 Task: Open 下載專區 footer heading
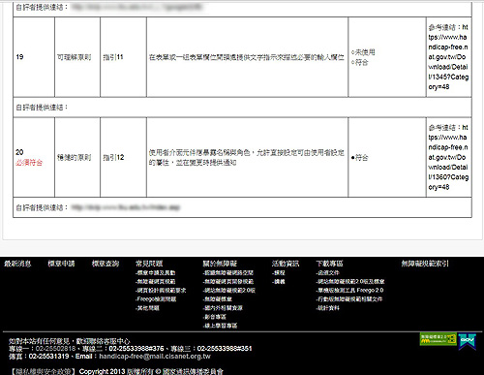(329, 264)
